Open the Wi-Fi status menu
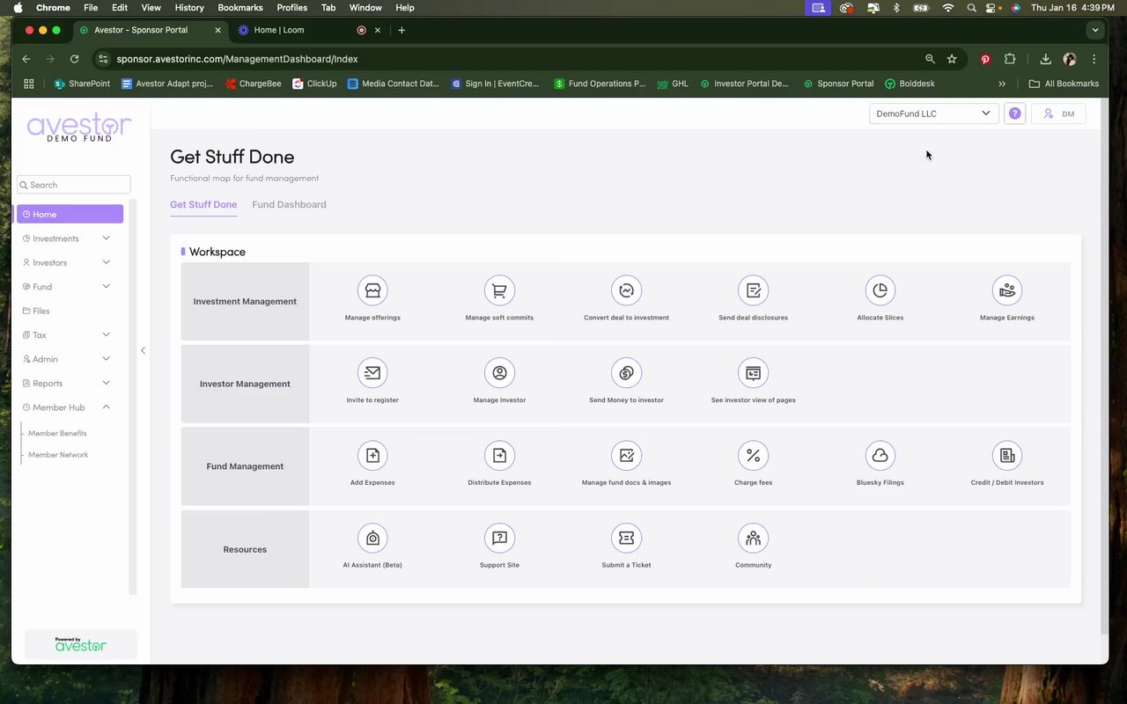 pyautogui.click(x=947, y=7)
